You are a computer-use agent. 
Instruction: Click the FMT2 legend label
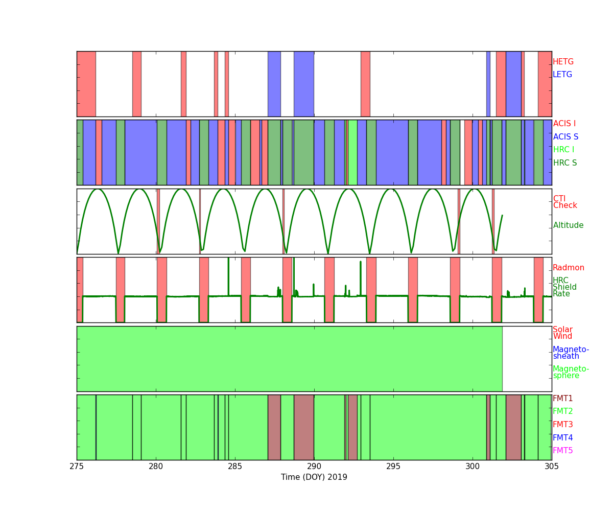pyautogui.click(x=562, y=411)
